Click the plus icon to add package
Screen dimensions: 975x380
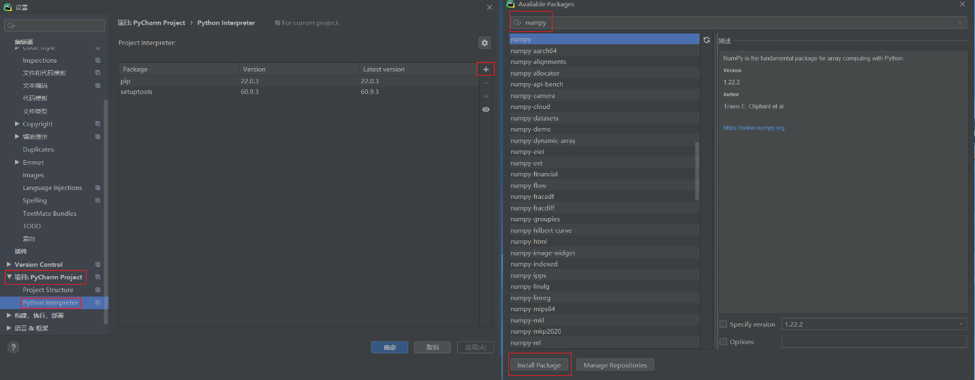click(x=486, y=69)
